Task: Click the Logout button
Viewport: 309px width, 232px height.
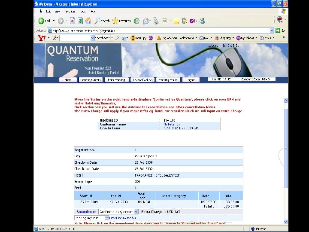Action: (191, 80)
